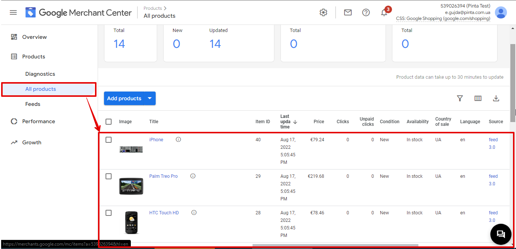Viewport: 516px width, 249px height.
Task: Click the Products list icon
Action: click(14, 57)
